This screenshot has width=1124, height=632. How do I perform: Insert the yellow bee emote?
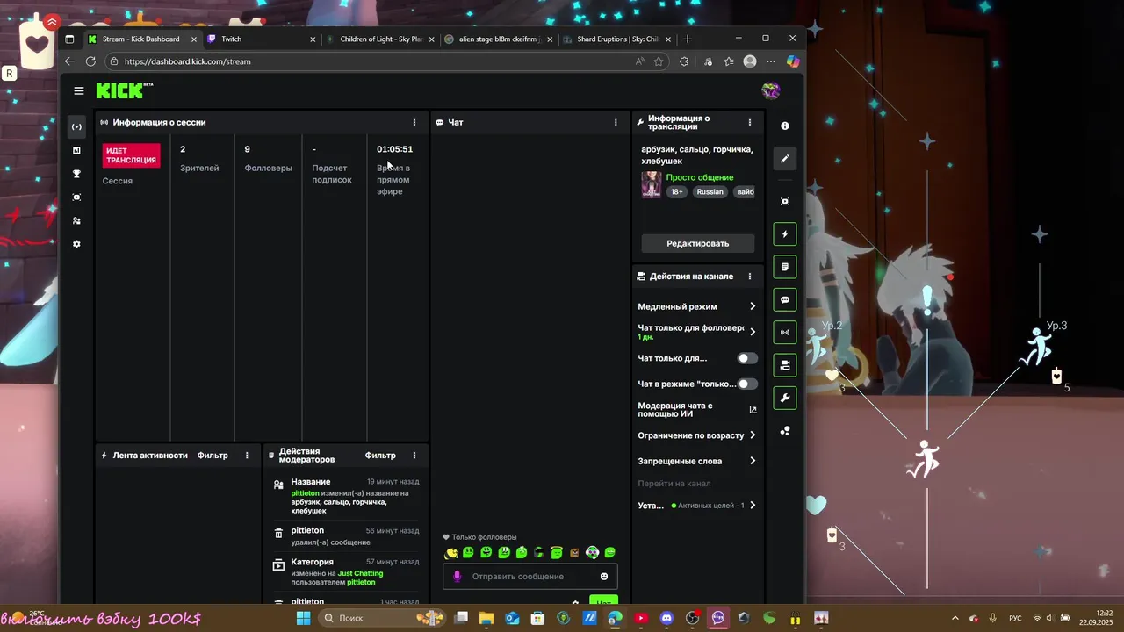[x=451, y=552]
